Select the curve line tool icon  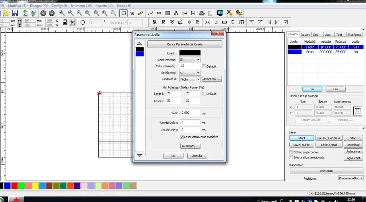click(x=151, y=13)
